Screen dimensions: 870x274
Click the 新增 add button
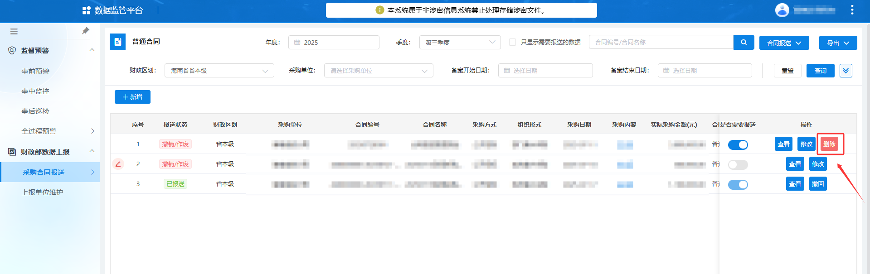point(132,97)
